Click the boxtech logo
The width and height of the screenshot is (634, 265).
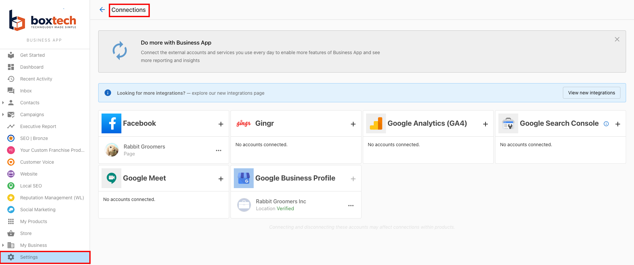click(43, 21)
